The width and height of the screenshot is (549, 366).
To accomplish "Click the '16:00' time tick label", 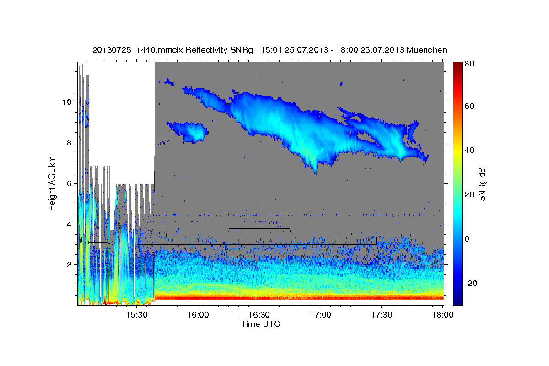I will (x=198, y=315).
